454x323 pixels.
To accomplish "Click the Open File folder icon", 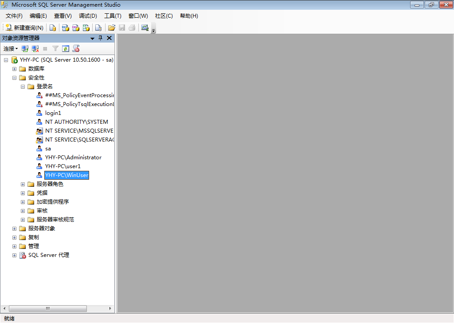I will (111, 28).
